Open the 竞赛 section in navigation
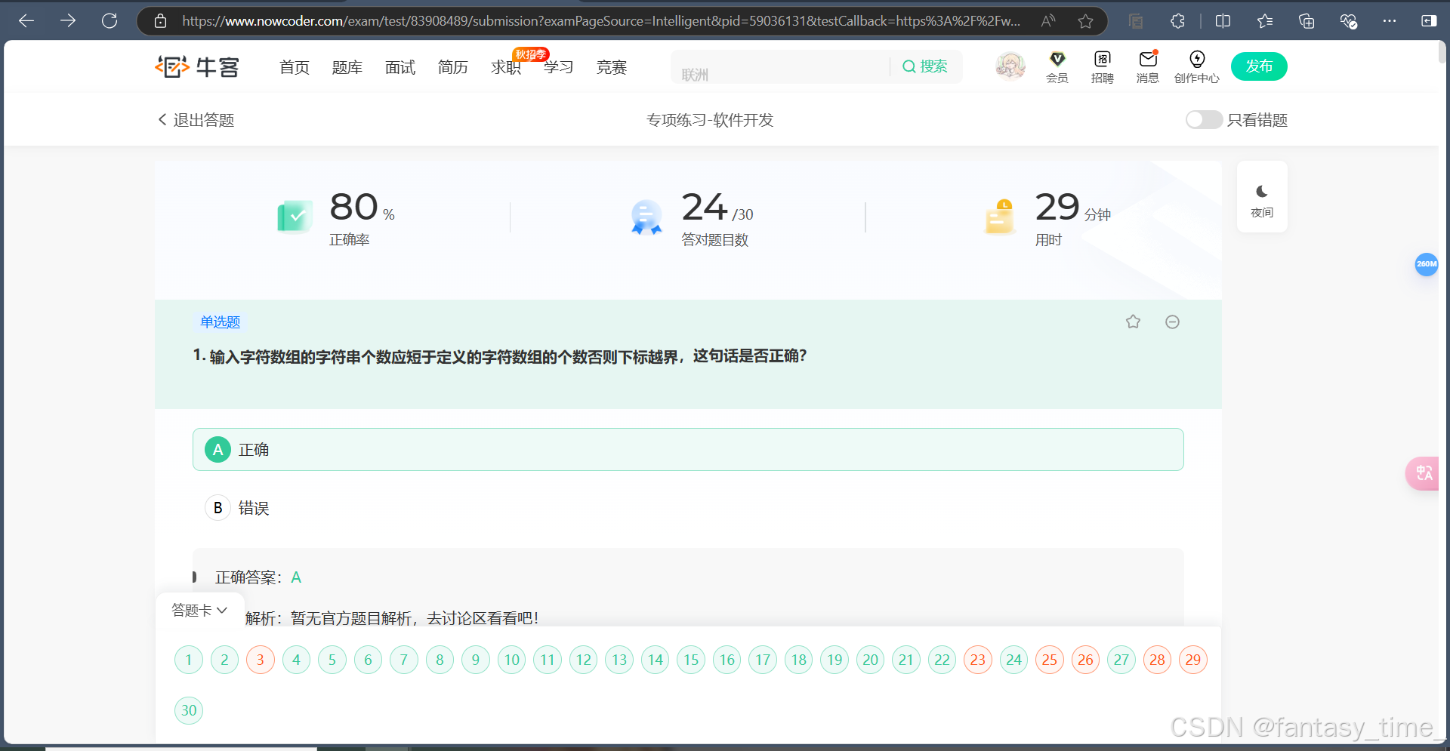 coord(611,66)
